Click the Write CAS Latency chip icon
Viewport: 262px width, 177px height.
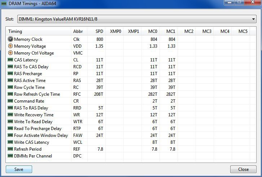(10, 142)
